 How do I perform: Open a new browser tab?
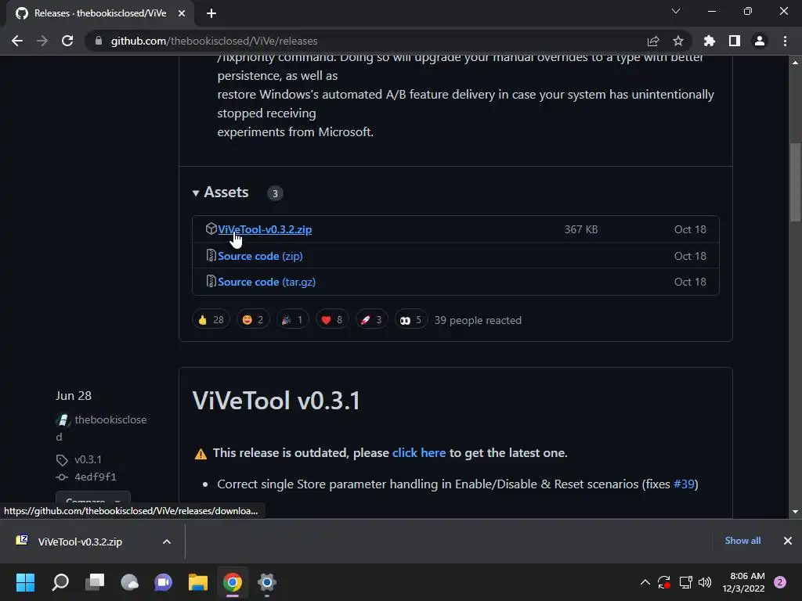(211, 14)
